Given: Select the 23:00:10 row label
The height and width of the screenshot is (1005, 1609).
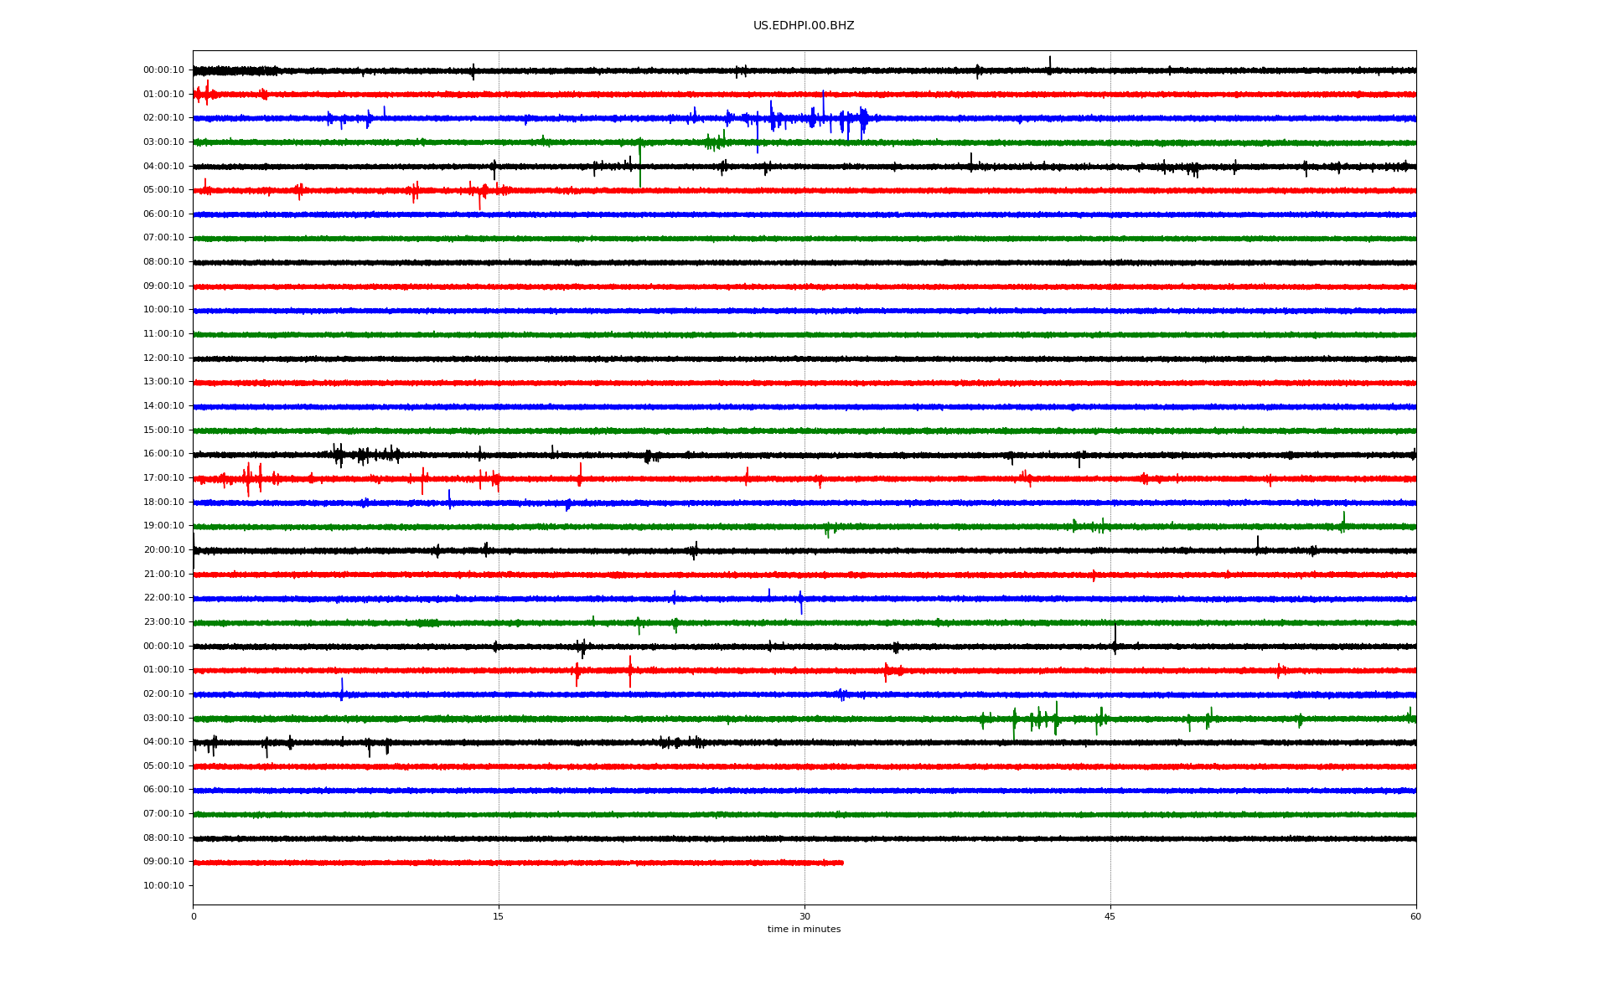Looking at the screenshot, I should coord(163,622).
